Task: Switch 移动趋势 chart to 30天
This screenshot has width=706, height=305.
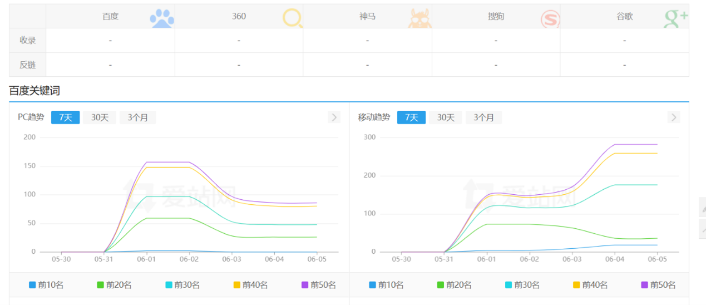Action: (x=445, y=117)
